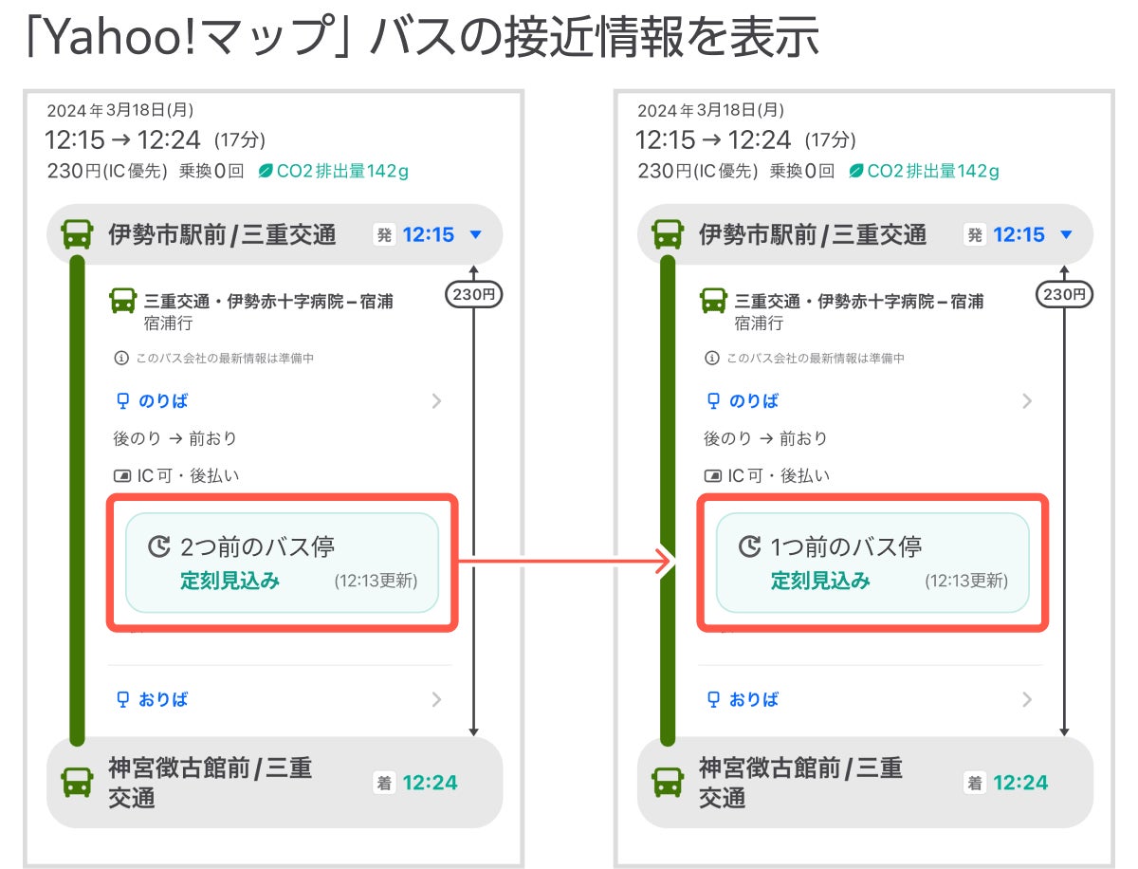Click the 着 badge on the 1つ前のバス停 screen
This screenshot has height=869, width=1138.
(x=975, y=783)
